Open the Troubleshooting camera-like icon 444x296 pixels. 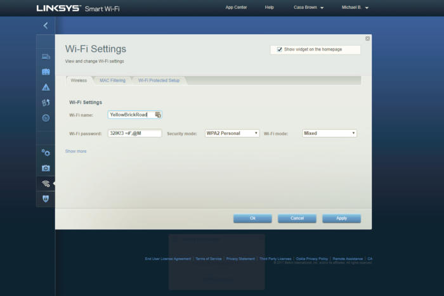tap(46, 168)
